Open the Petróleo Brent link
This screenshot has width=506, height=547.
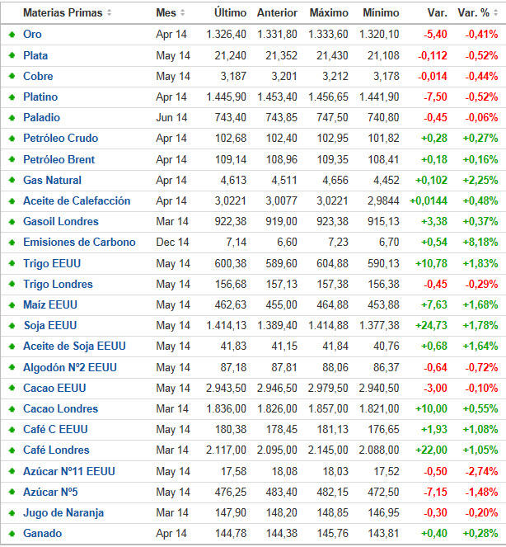59,159
